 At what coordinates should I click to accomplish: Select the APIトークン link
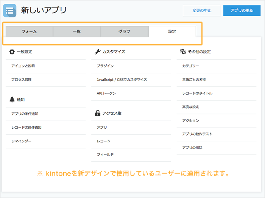click(x=106, y=93)
